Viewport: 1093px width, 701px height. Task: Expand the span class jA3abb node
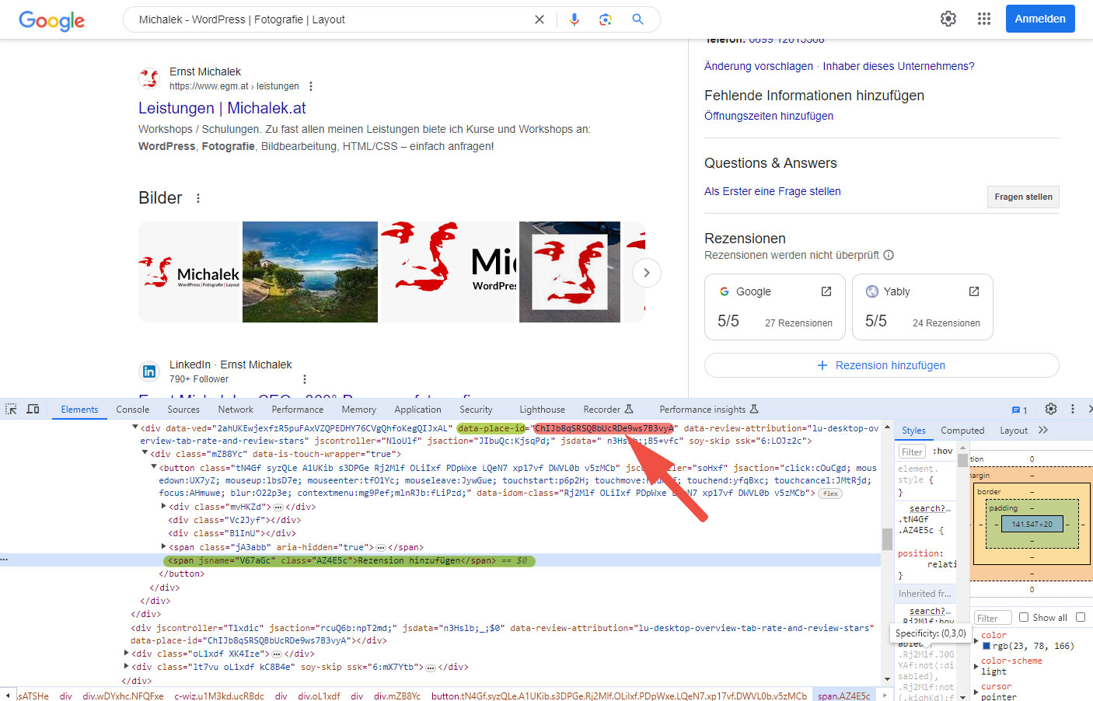tap(163, 547)
